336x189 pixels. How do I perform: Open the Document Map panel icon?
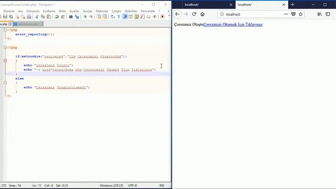tap(136, 17)
